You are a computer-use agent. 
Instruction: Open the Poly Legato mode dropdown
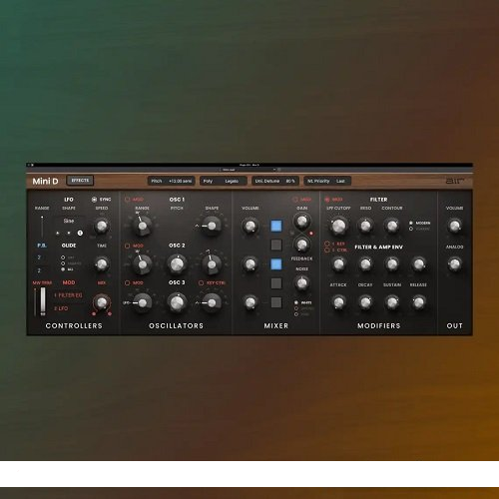(224, 181)
